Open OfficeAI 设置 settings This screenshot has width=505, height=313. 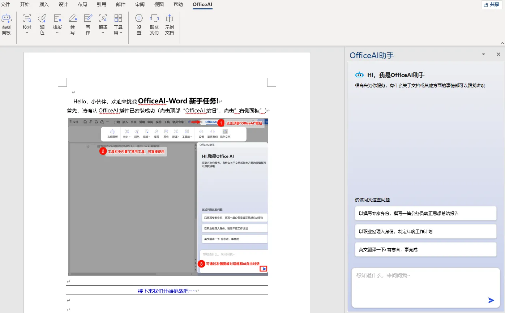pyautogui.click(x=139, y=23)
